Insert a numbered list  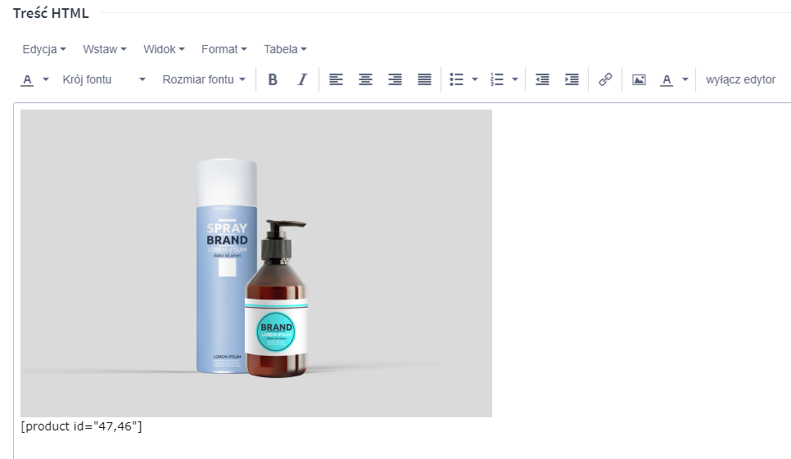tap(497, 79)
